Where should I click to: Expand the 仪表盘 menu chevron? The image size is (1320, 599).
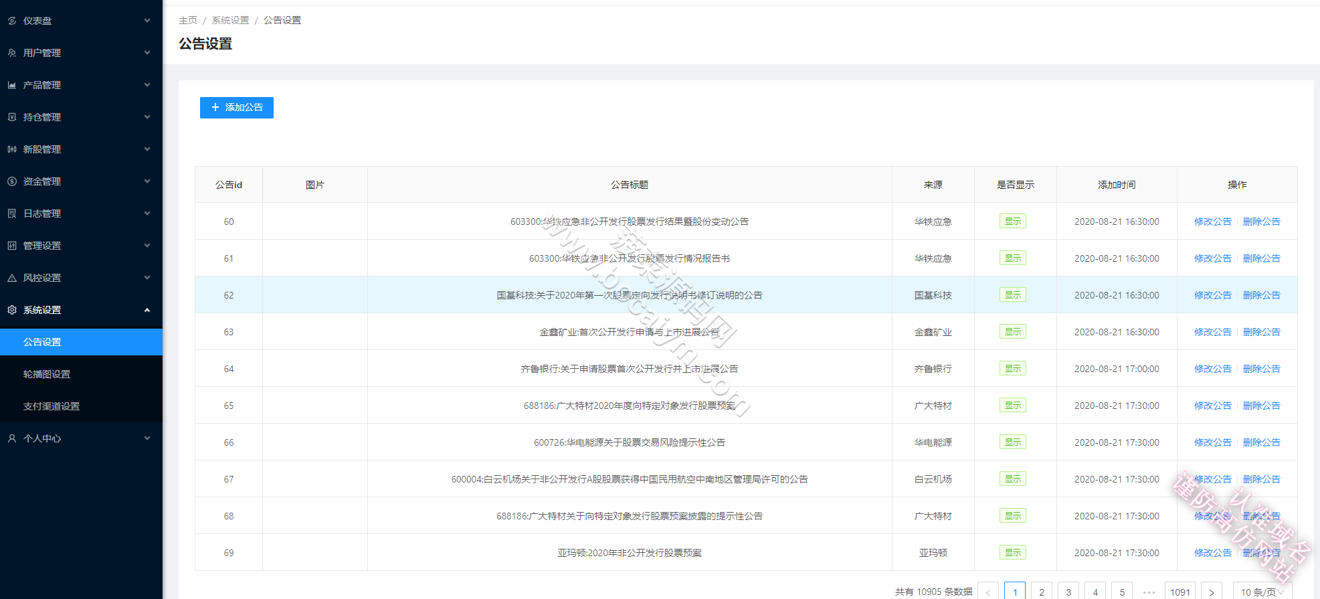click(147, 21)
